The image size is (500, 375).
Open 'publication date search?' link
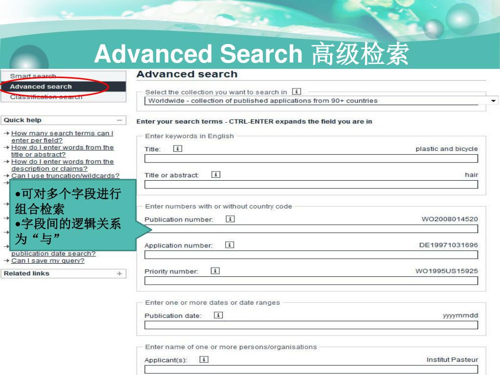[53, 254]
